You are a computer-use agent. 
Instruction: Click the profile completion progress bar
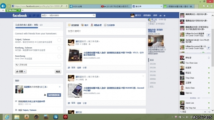[x=38, y=28]
